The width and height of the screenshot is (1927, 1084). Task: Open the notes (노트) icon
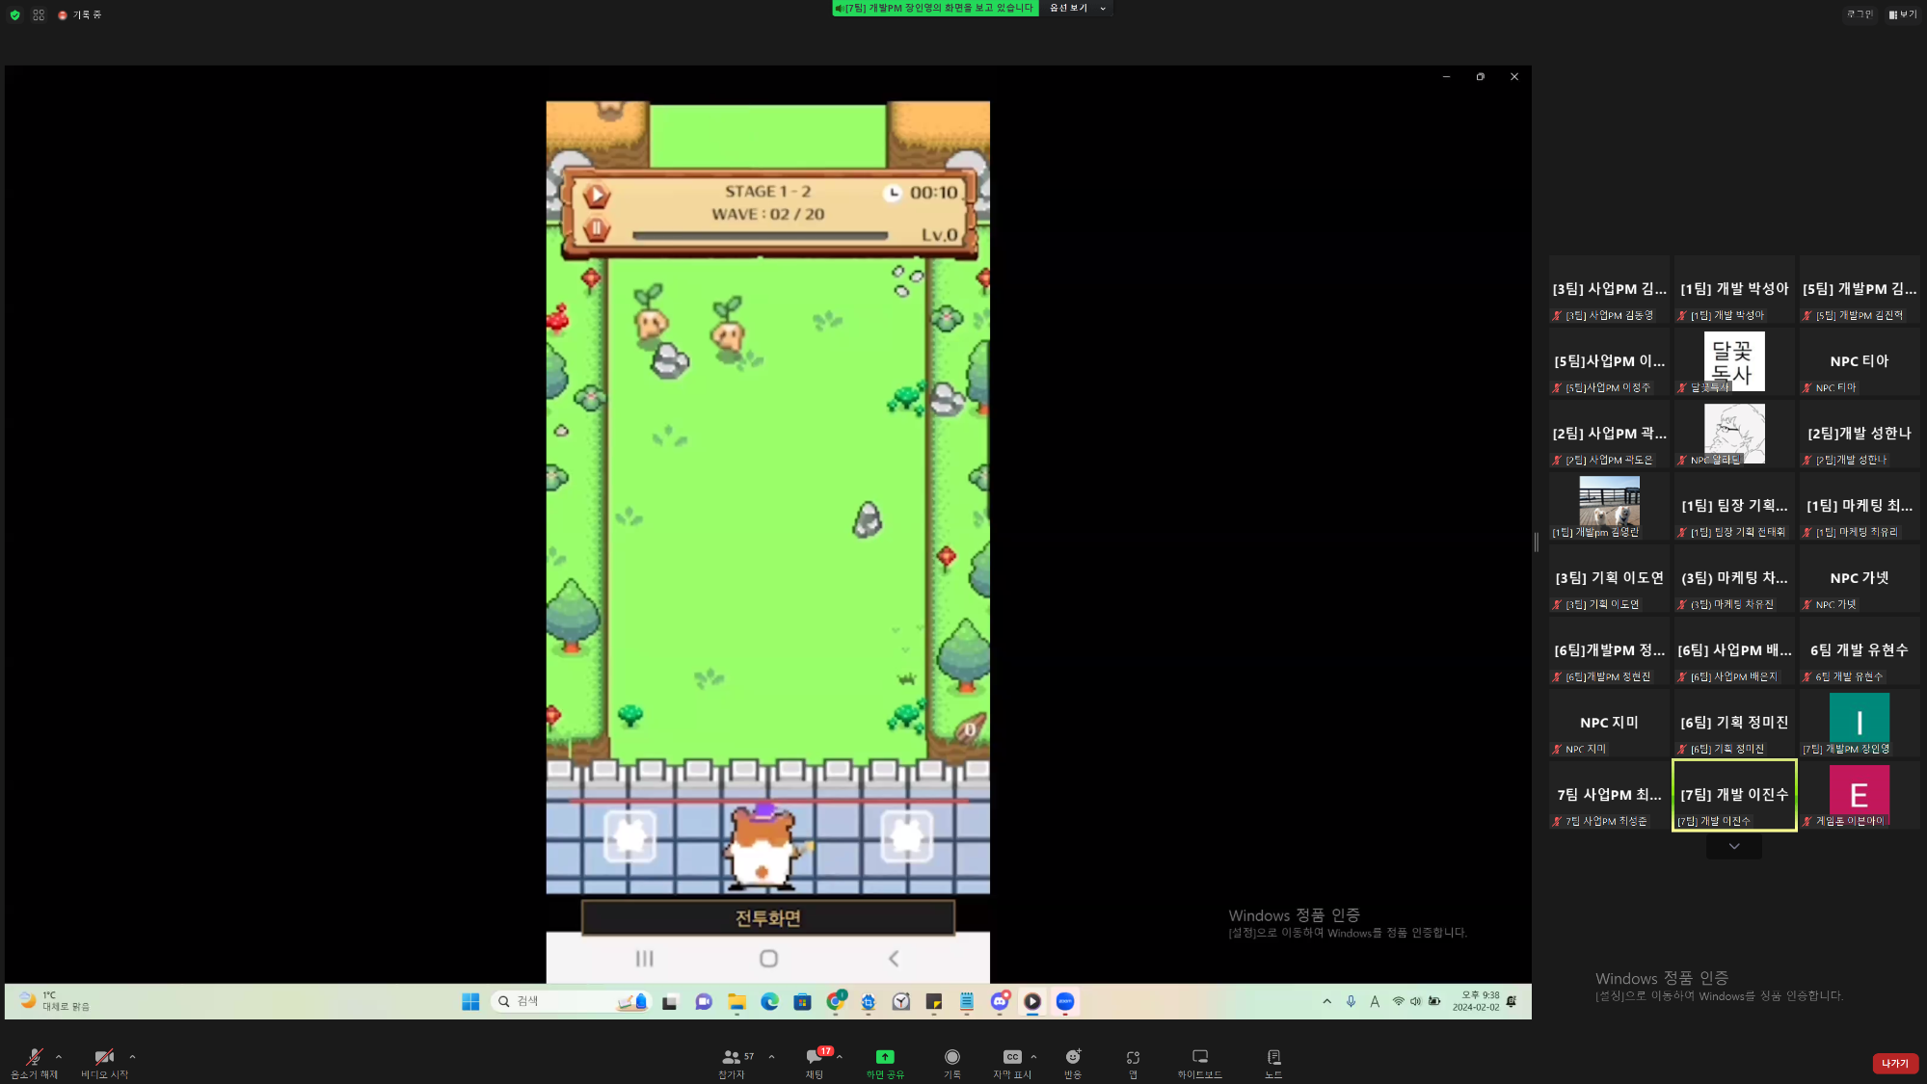click(x=1273, y=1061)
